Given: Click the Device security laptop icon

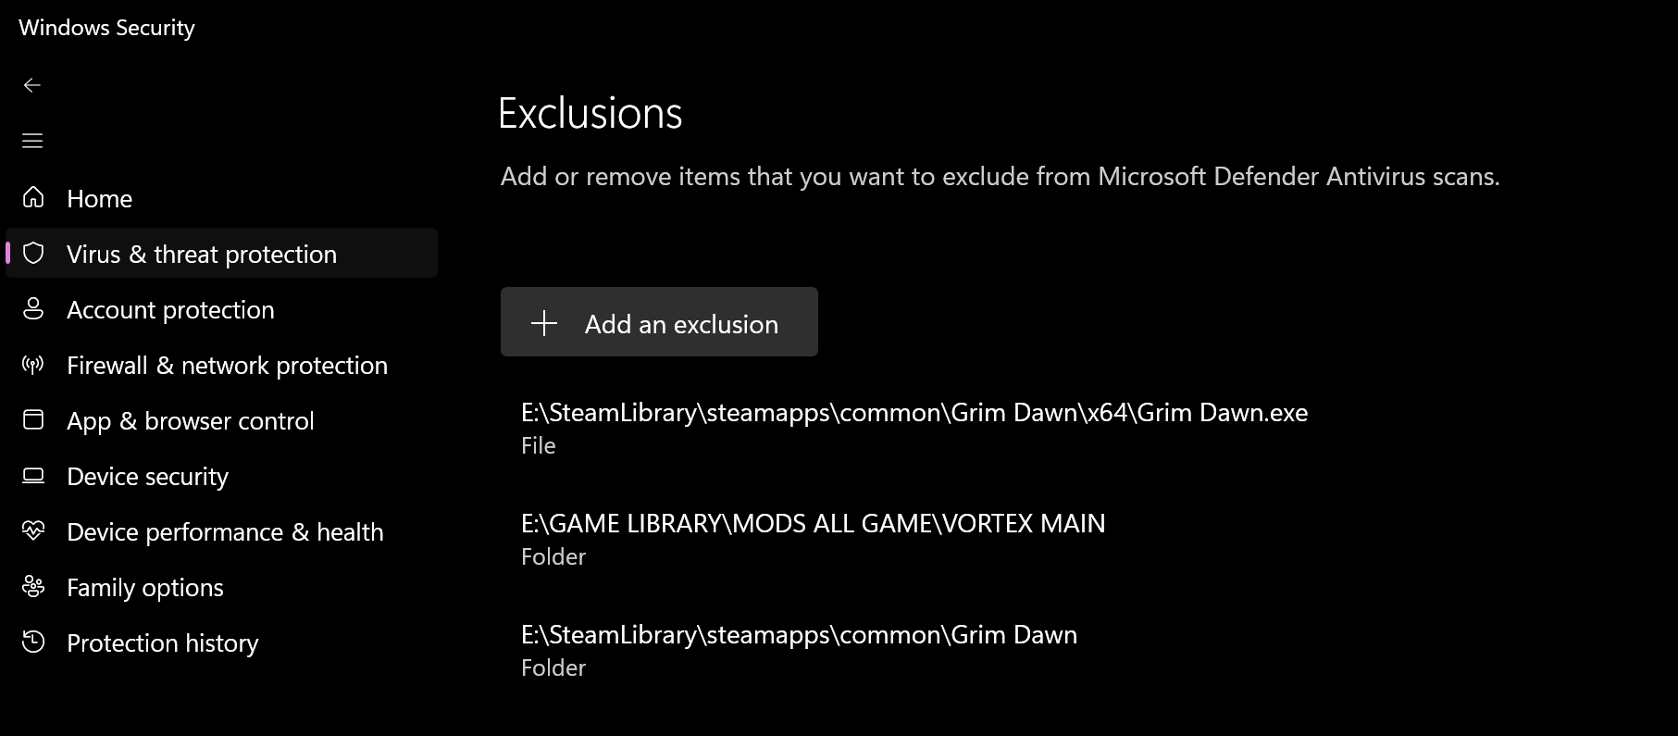Looking at the screenshot, I should pyautogui.click(x=33, y=475).
